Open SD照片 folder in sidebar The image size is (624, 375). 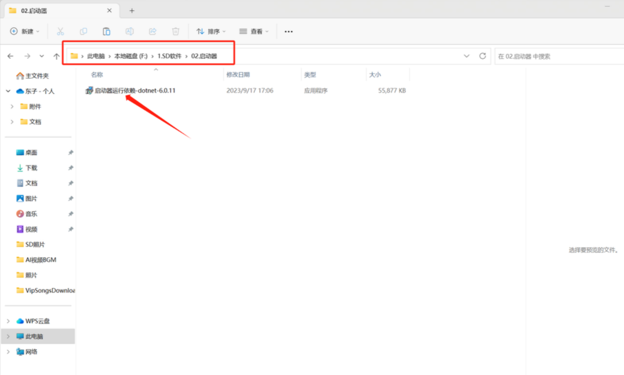[x=35, y=244]
